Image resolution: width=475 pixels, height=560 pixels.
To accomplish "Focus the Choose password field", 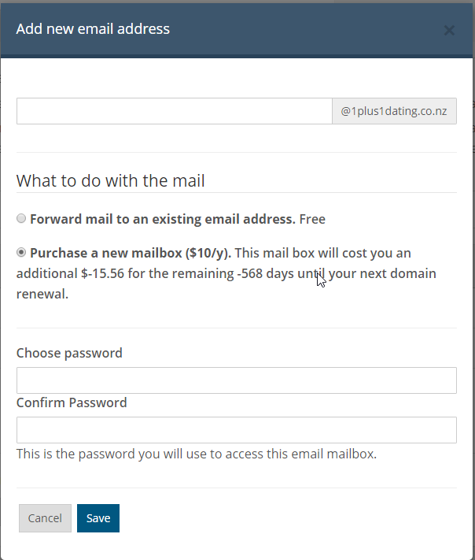I will [x=236, y=380].
